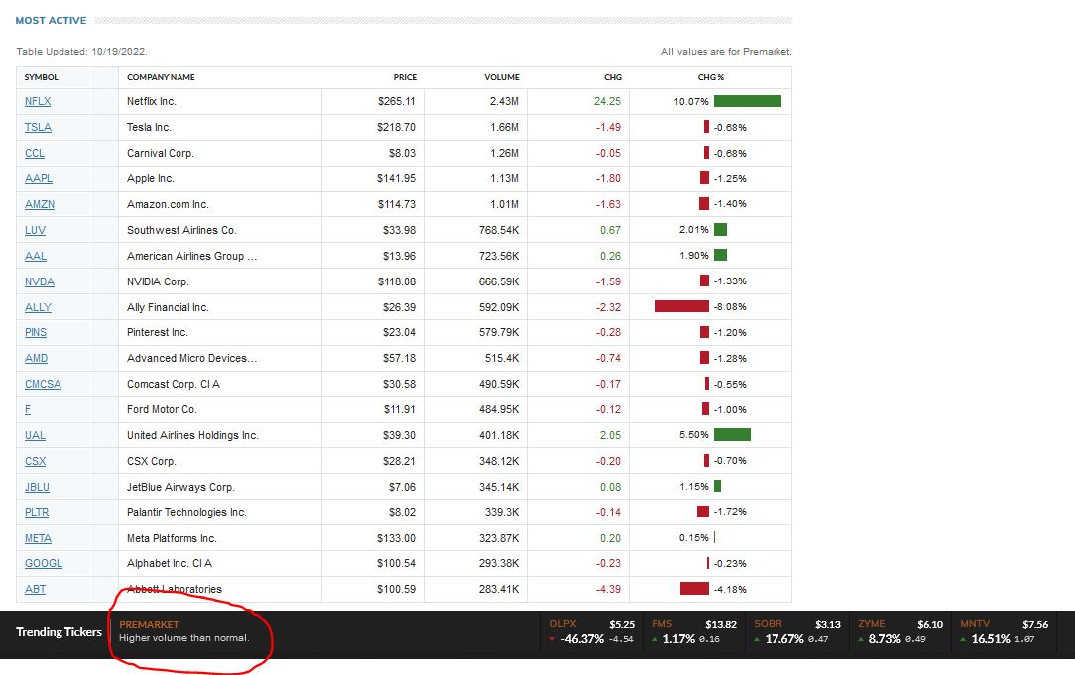This screenshot has width=1075, height=675.
Task: Open the META symbol link
Action: 38,538
